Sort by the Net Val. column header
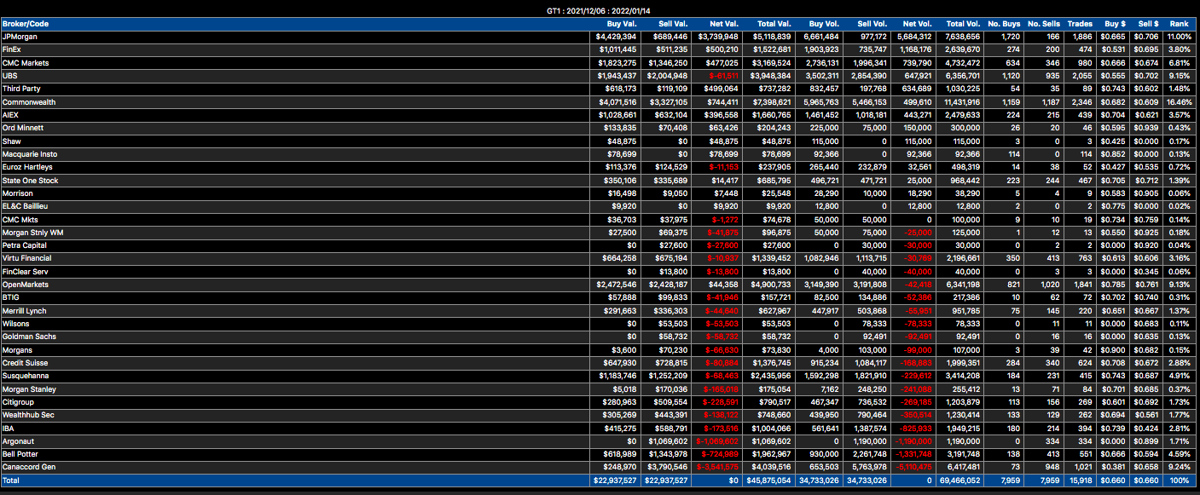The image size is (1200, 495). 722,24
